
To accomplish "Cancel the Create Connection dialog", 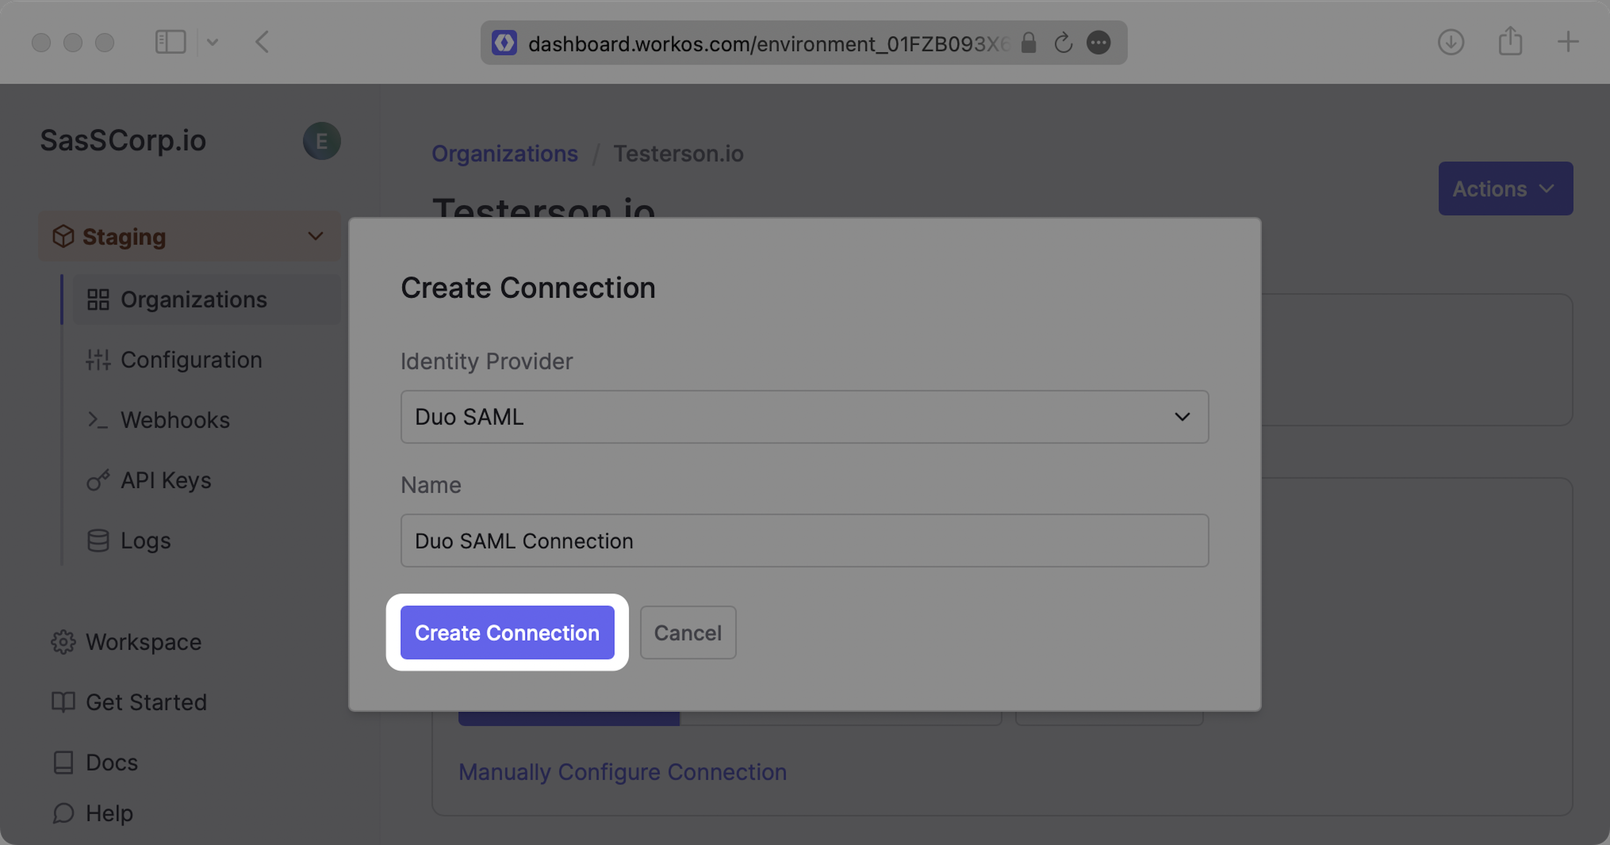I will (688, 632).
